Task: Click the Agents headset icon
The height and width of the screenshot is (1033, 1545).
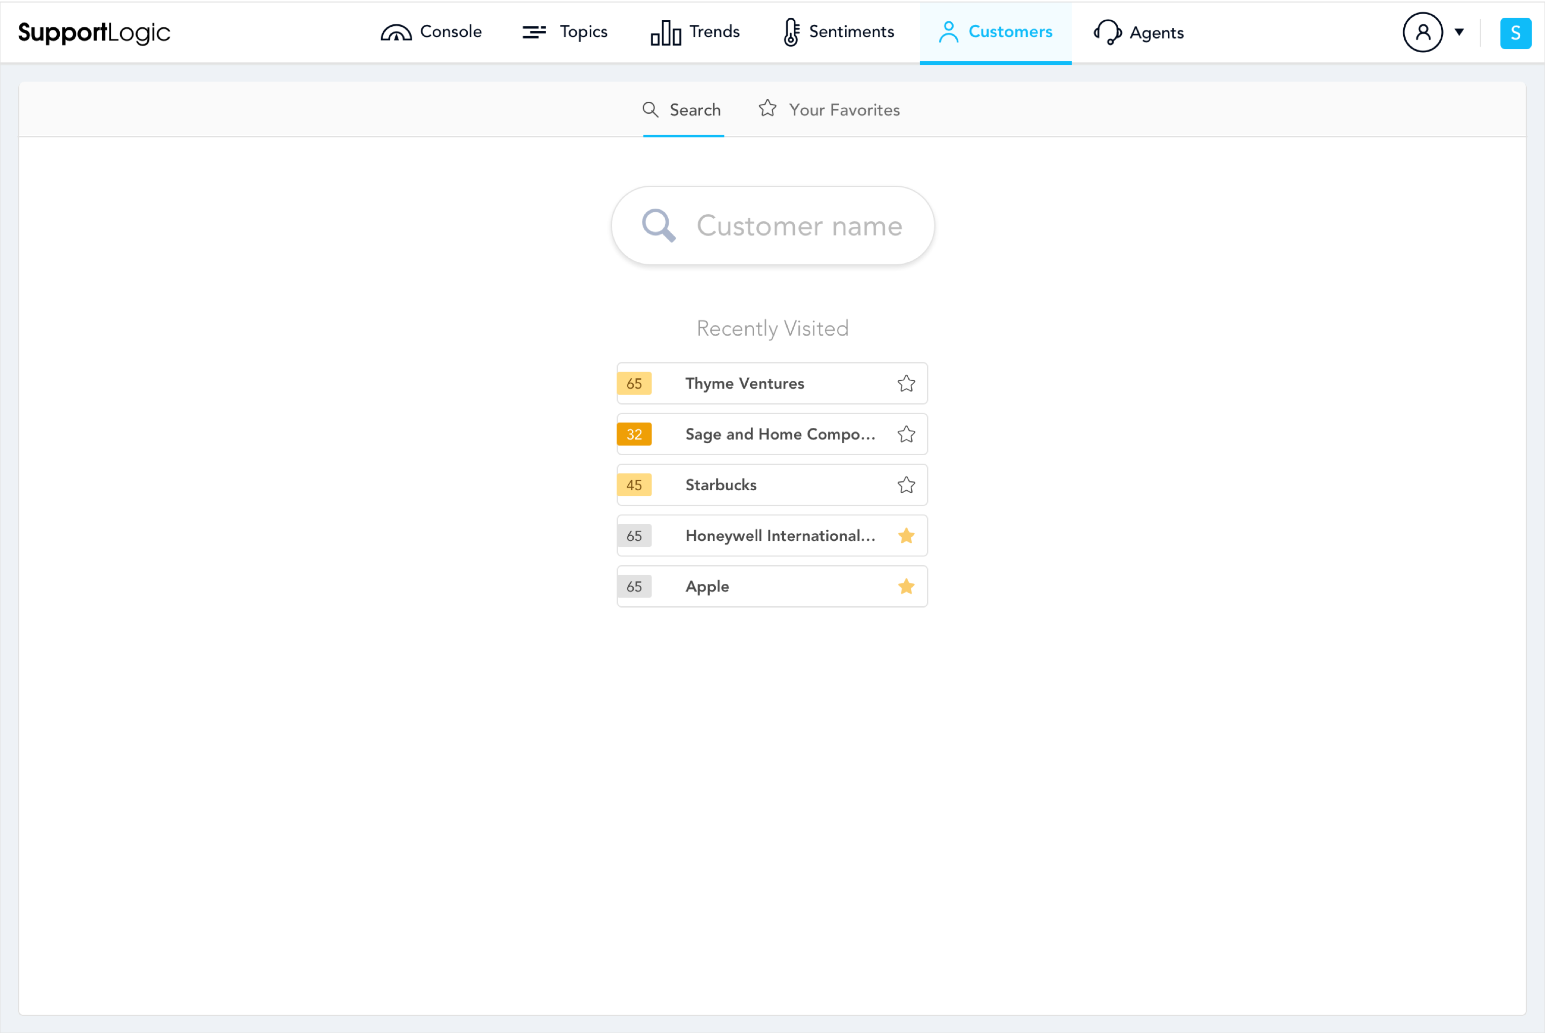Action: (x=1107, y=31)
